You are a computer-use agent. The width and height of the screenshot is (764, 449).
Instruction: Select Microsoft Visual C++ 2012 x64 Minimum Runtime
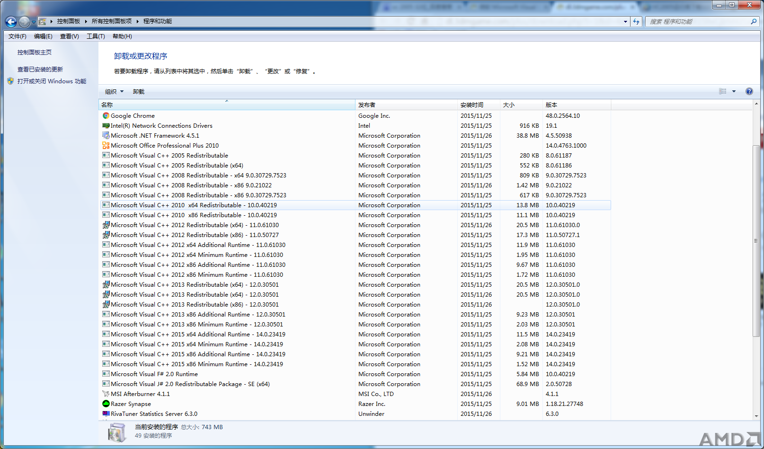click(x=355, y=255)
